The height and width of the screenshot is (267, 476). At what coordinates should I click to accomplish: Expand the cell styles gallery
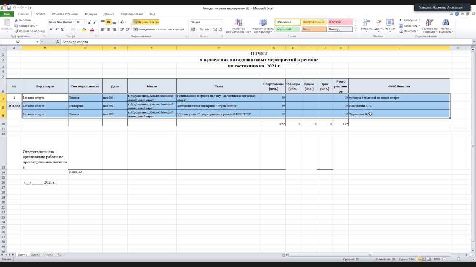(356, 30)
